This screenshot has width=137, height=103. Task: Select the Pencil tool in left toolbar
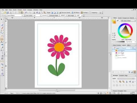tap(2, 25)
